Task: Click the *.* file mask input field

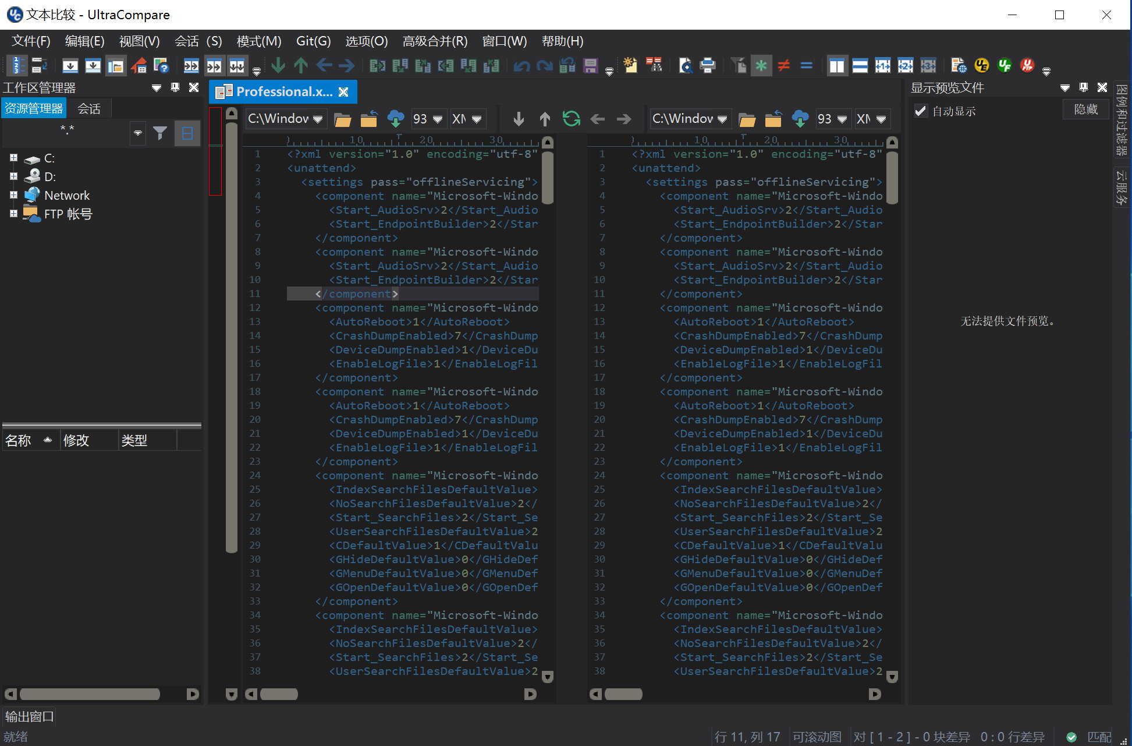Action: [66, 133]
